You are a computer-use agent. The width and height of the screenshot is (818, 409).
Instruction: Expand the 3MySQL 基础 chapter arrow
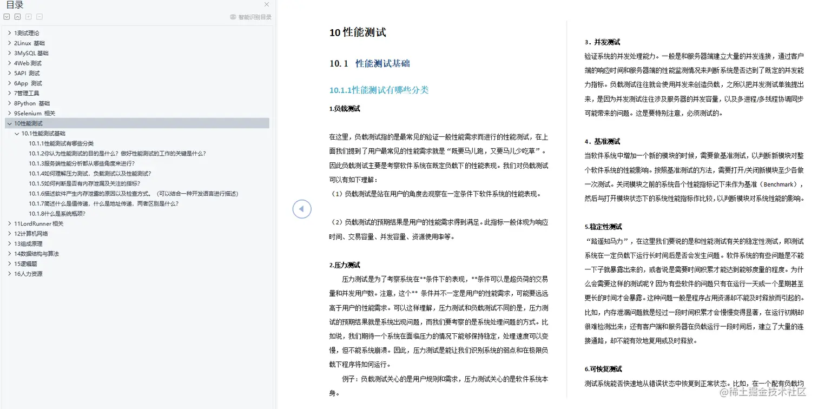click(x=9, y=53)
